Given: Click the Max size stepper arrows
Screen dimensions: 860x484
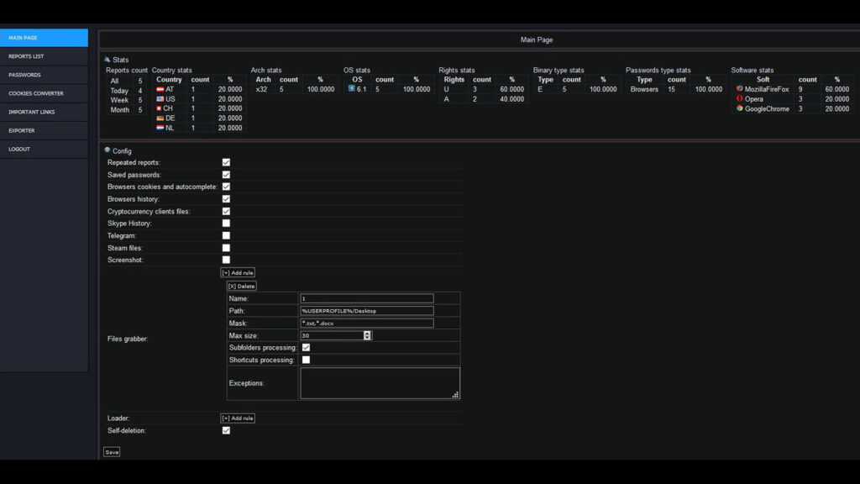Looking at the screenshot, I should point(368,335).
